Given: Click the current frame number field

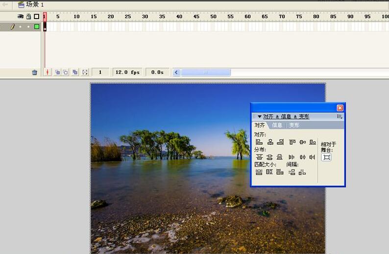Looking at the screenshot, I should (100, 72).
